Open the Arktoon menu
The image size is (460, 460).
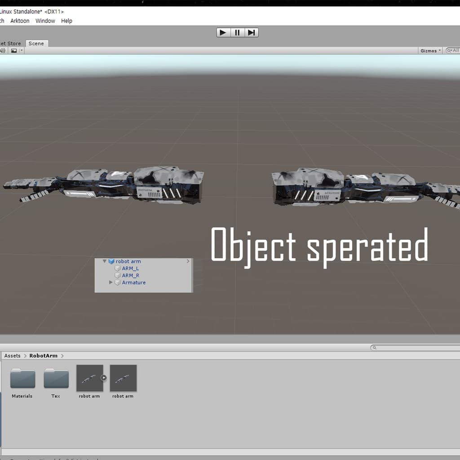(x=20, y=21)
